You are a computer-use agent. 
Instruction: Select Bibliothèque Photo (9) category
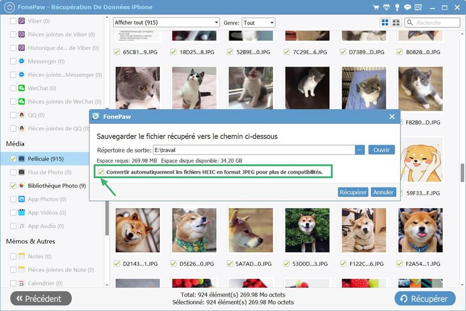(x=57, y=186)
